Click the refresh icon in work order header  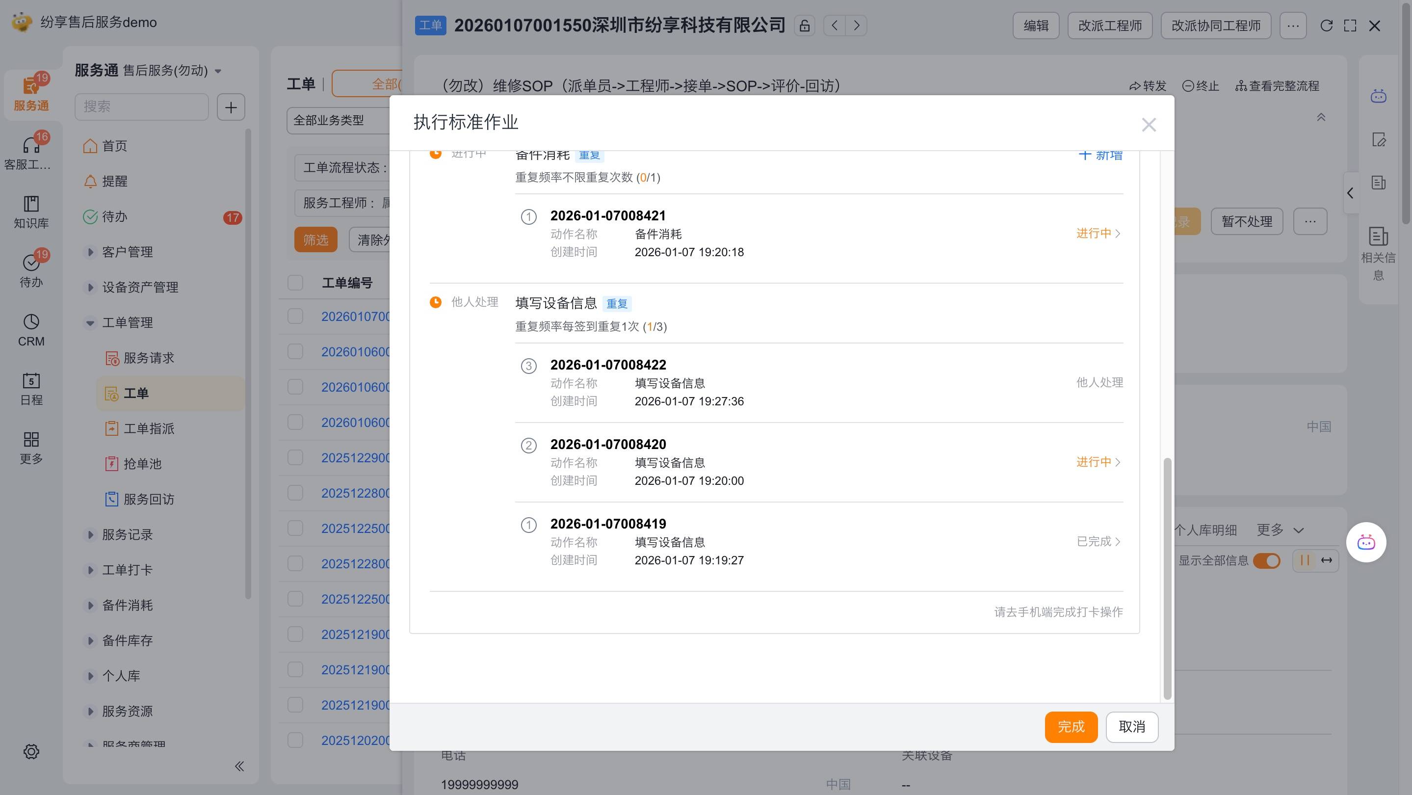coord(1326,26)
